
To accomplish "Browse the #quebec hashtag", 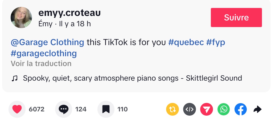I will 186,42.
